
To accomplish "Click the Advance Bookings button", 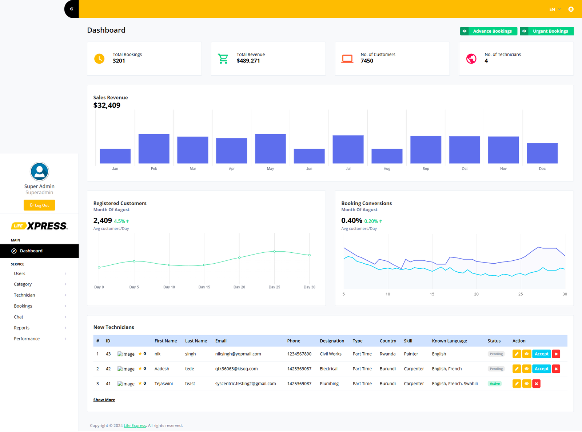I will [x=489, y=31].
